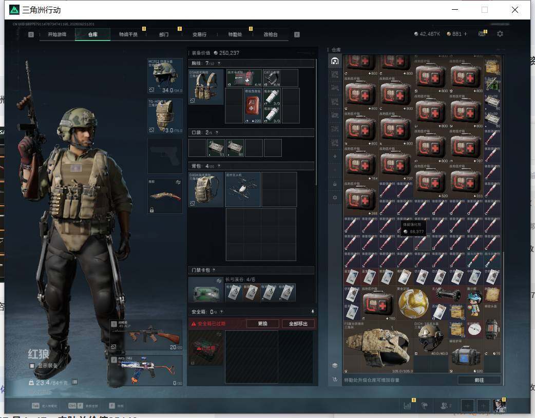Click the golden ball item in stash

tap(413, 303)
